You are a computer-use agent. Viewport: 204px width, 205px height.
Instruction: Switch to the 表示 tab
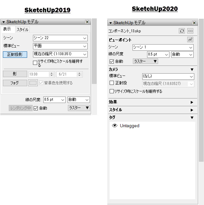coord(7,29)
